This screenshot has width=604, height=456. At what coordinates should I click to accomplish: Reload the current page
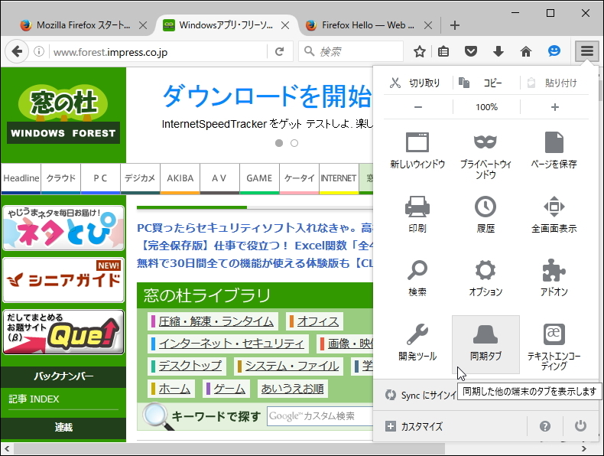(x=279, y=51)
